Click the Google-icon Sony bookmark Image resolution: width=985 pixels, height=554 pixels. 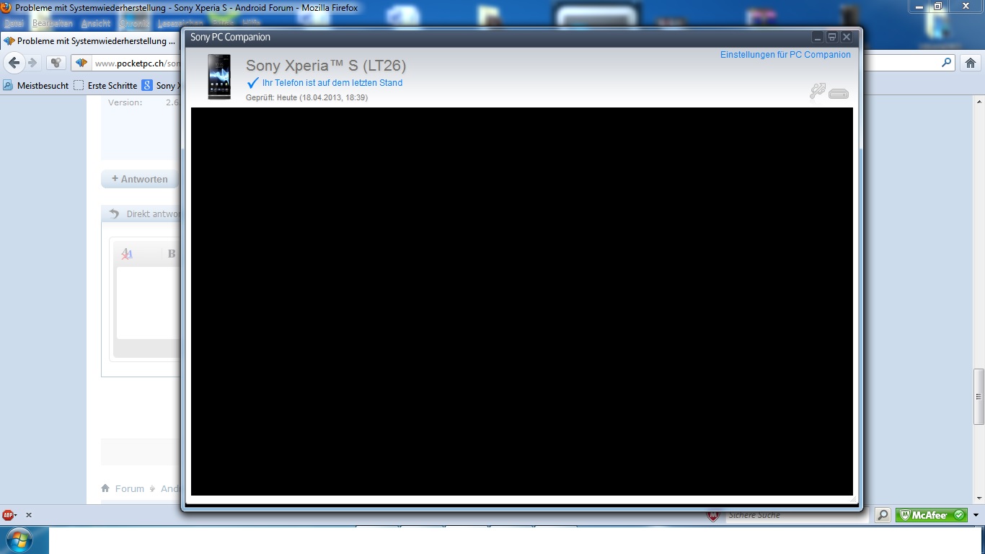(161, 85)
